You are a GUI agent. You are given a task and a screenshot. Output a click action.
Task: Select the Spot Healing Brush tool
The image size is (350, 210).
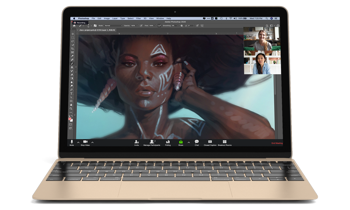72,59
